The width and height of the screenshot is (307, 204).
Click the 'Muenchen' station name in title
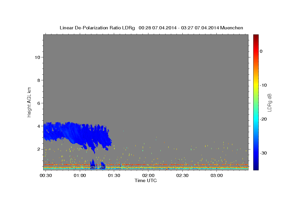click(x=232, y=28)
